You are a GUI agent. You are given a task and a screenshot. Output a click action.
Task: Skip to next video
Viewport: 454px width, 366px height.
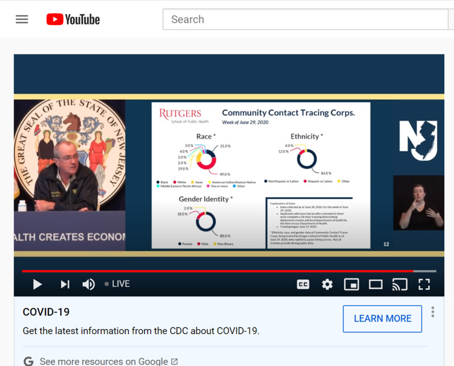(x=65, y=284)
